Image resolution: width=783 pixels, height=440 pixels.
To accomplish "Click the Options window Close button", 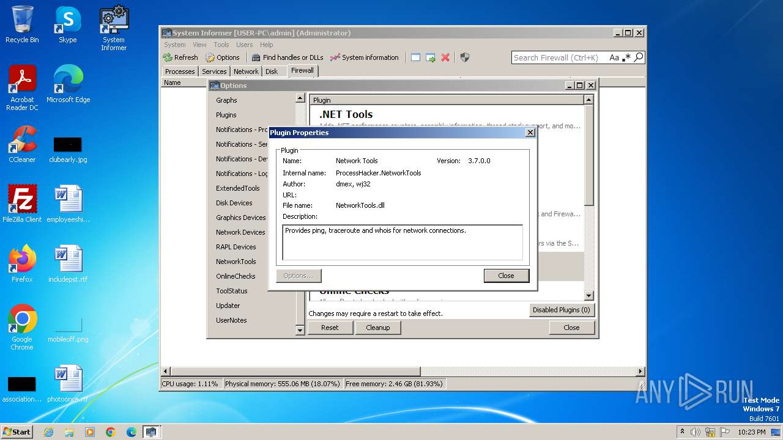I will (571, 328).
